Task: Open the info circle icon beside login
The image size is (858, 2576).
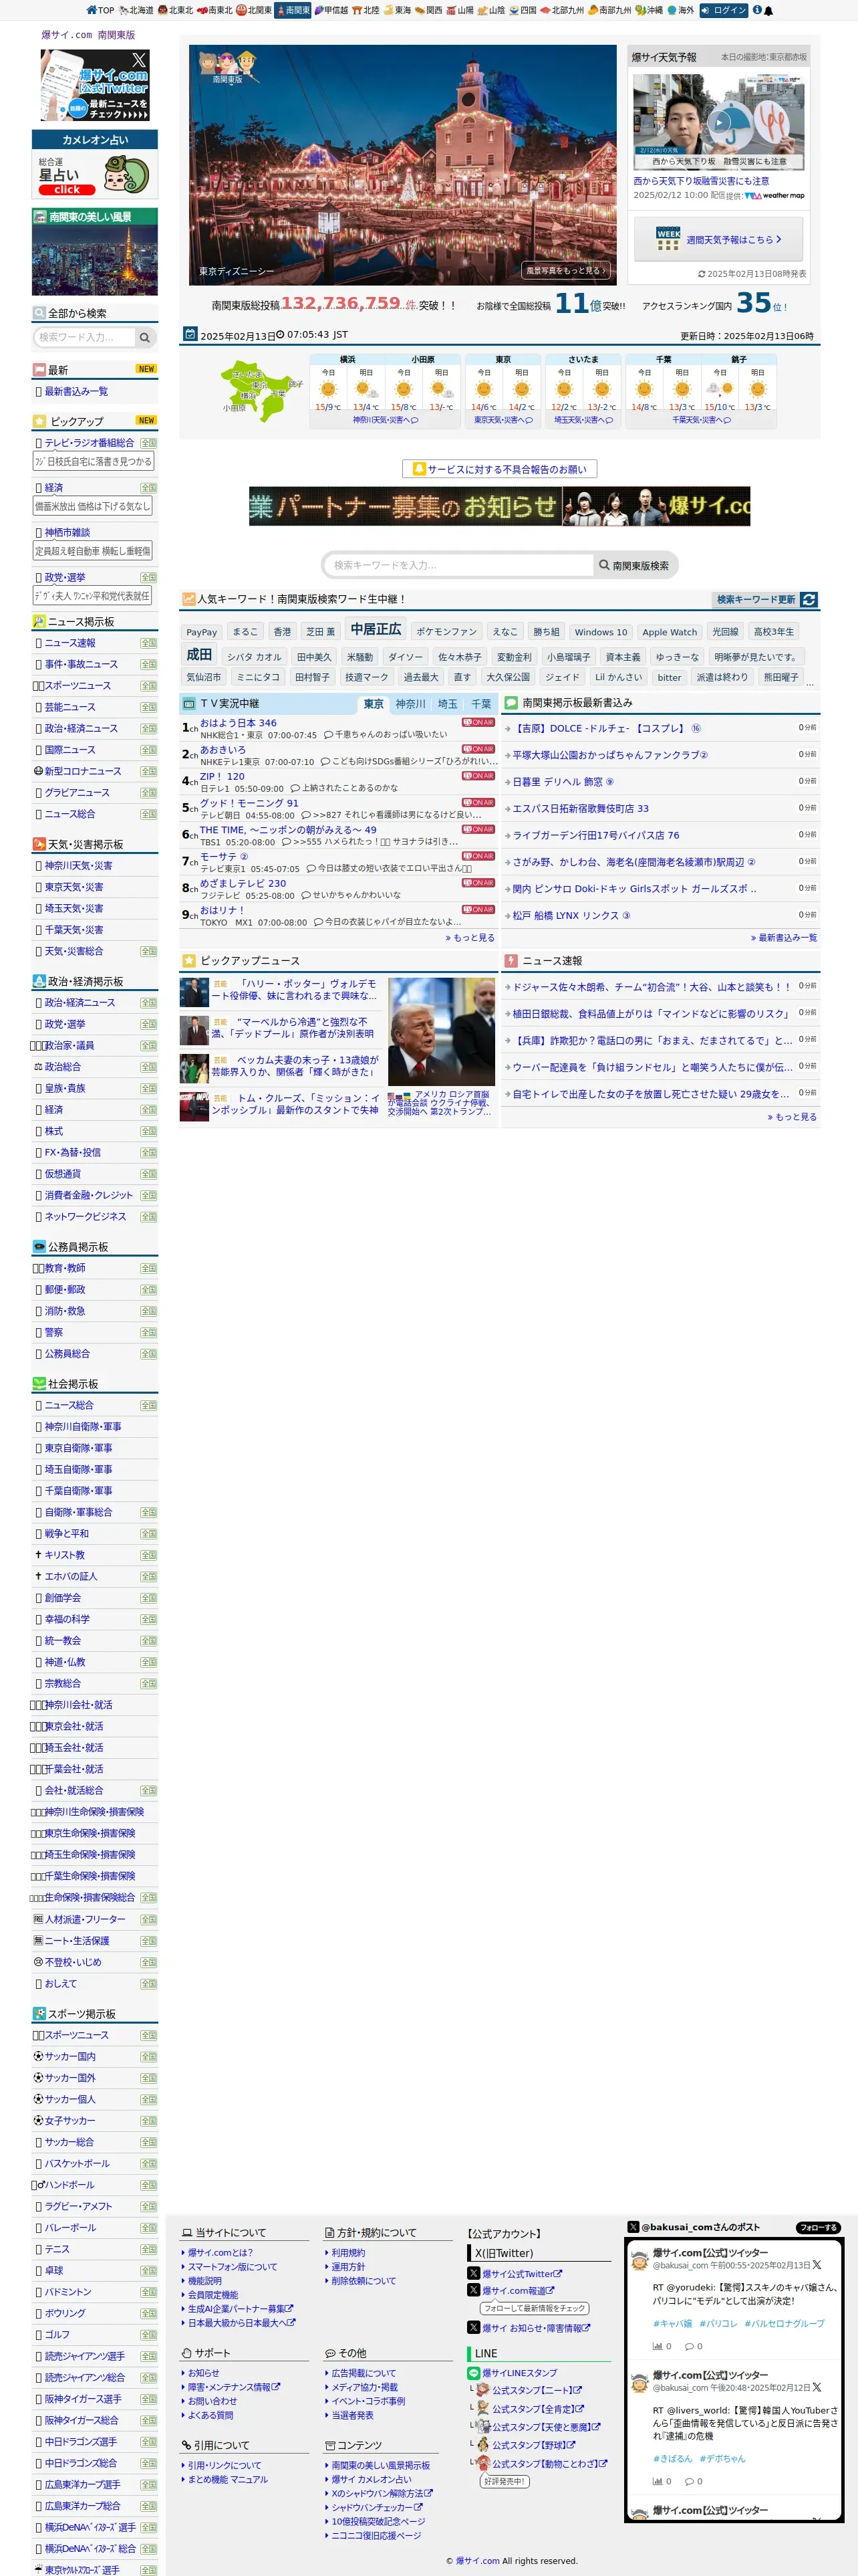Action: coord(756,10)
